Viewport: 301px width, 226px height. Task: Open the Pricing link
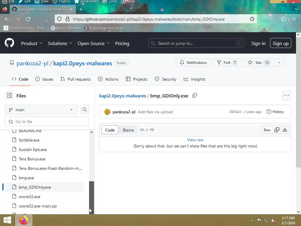click(122, 44)
